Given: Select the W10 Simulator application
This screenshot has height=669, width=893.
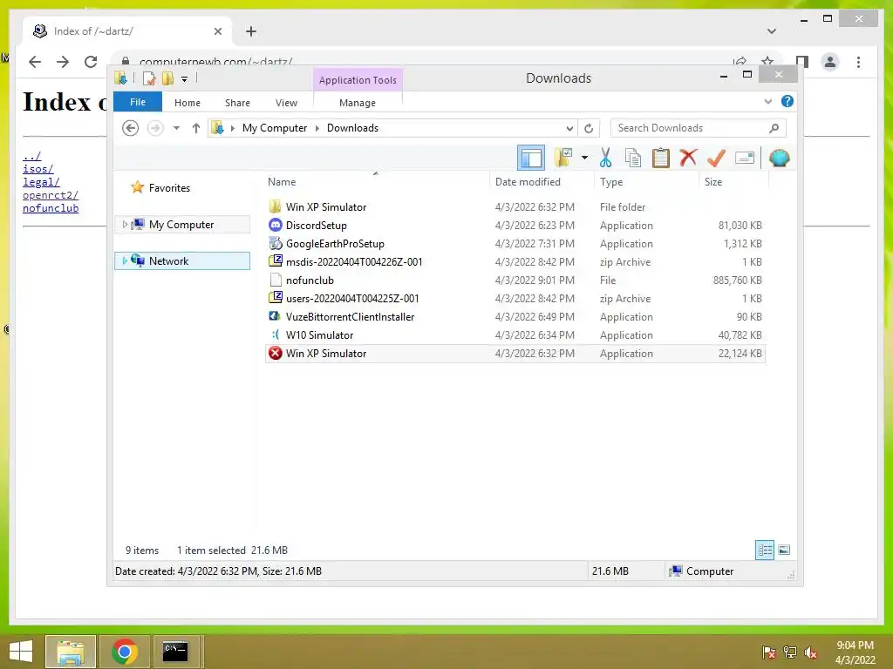Looking at the screenshot, I should click(515, 335).
